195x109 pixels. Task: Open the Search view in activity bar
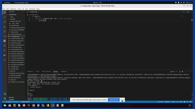point(5,17)
